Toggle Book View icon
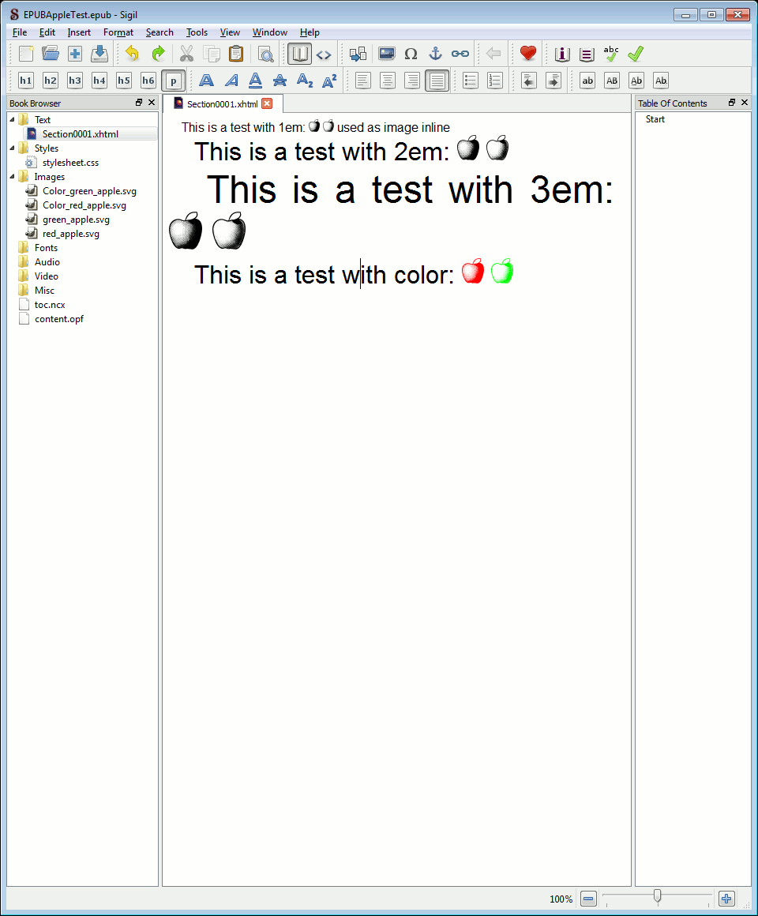The height and width of the screenshot is (916, 758). click(x=299, y=54)
